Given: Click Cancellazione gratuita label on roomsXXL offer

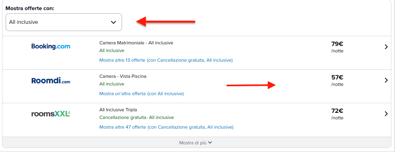Looking at the screenshot, I should coord(123,117).
